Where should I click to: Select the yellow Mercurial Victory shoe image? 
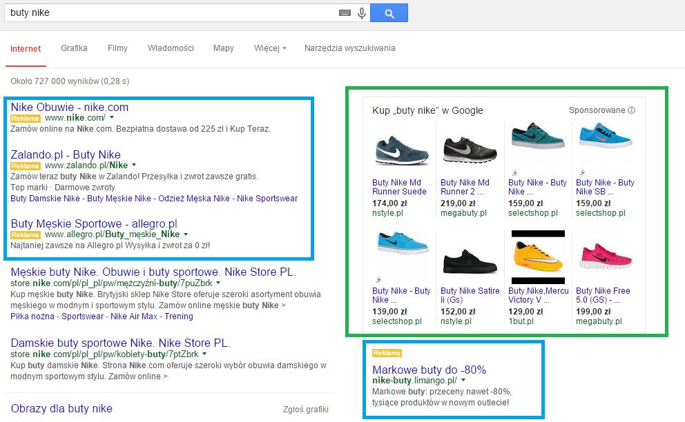(537, 257)
